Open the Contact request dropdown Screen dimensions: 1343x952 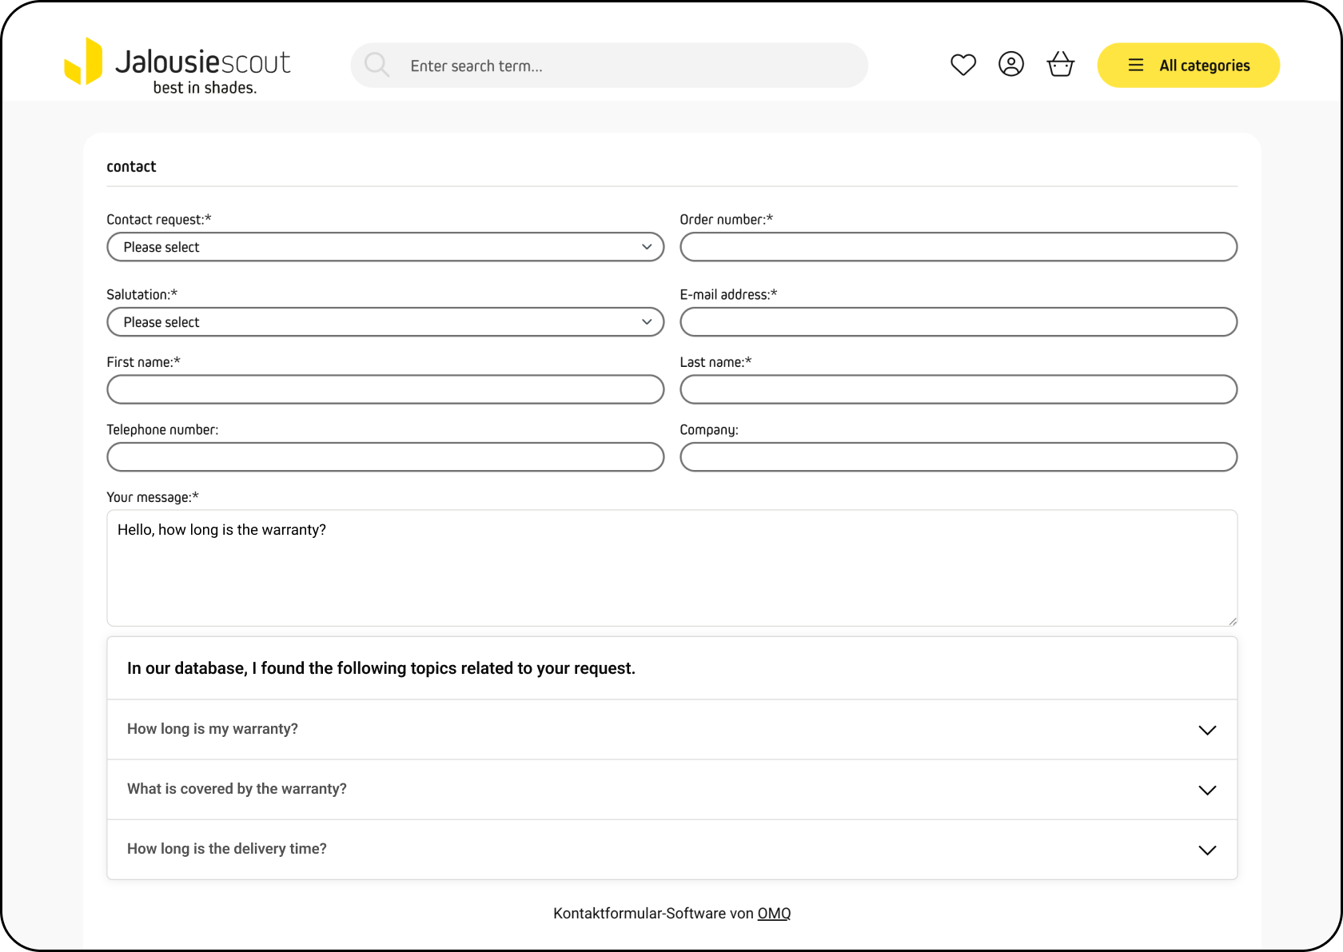385,247
